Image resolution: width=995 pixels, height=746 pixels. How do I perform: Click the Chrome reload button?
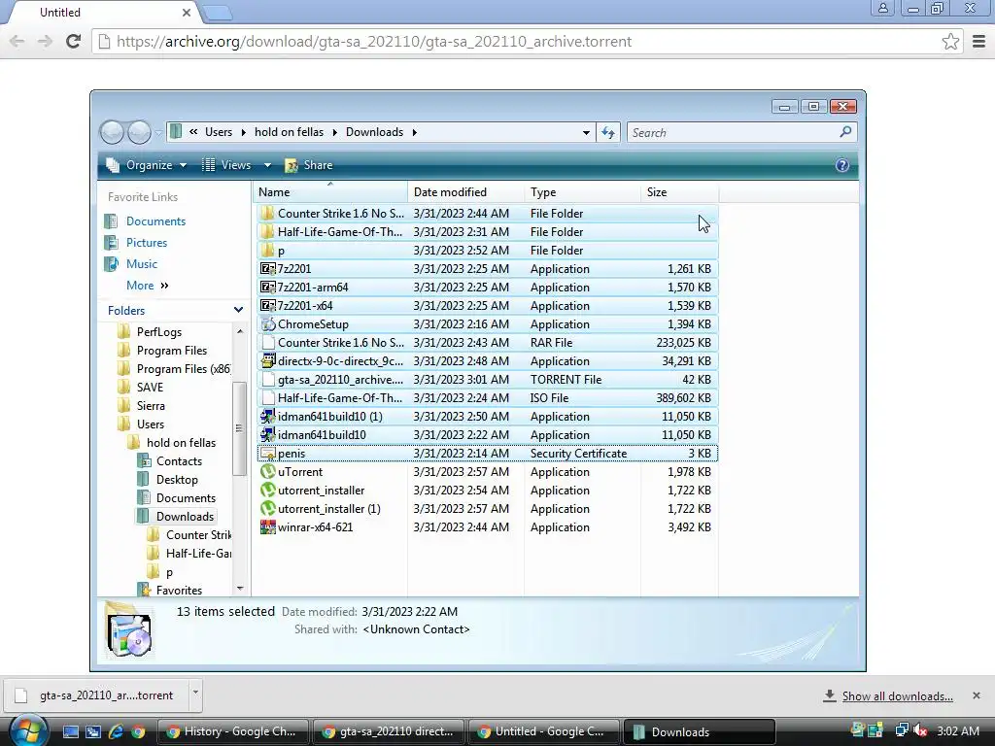tap(74, 41)
